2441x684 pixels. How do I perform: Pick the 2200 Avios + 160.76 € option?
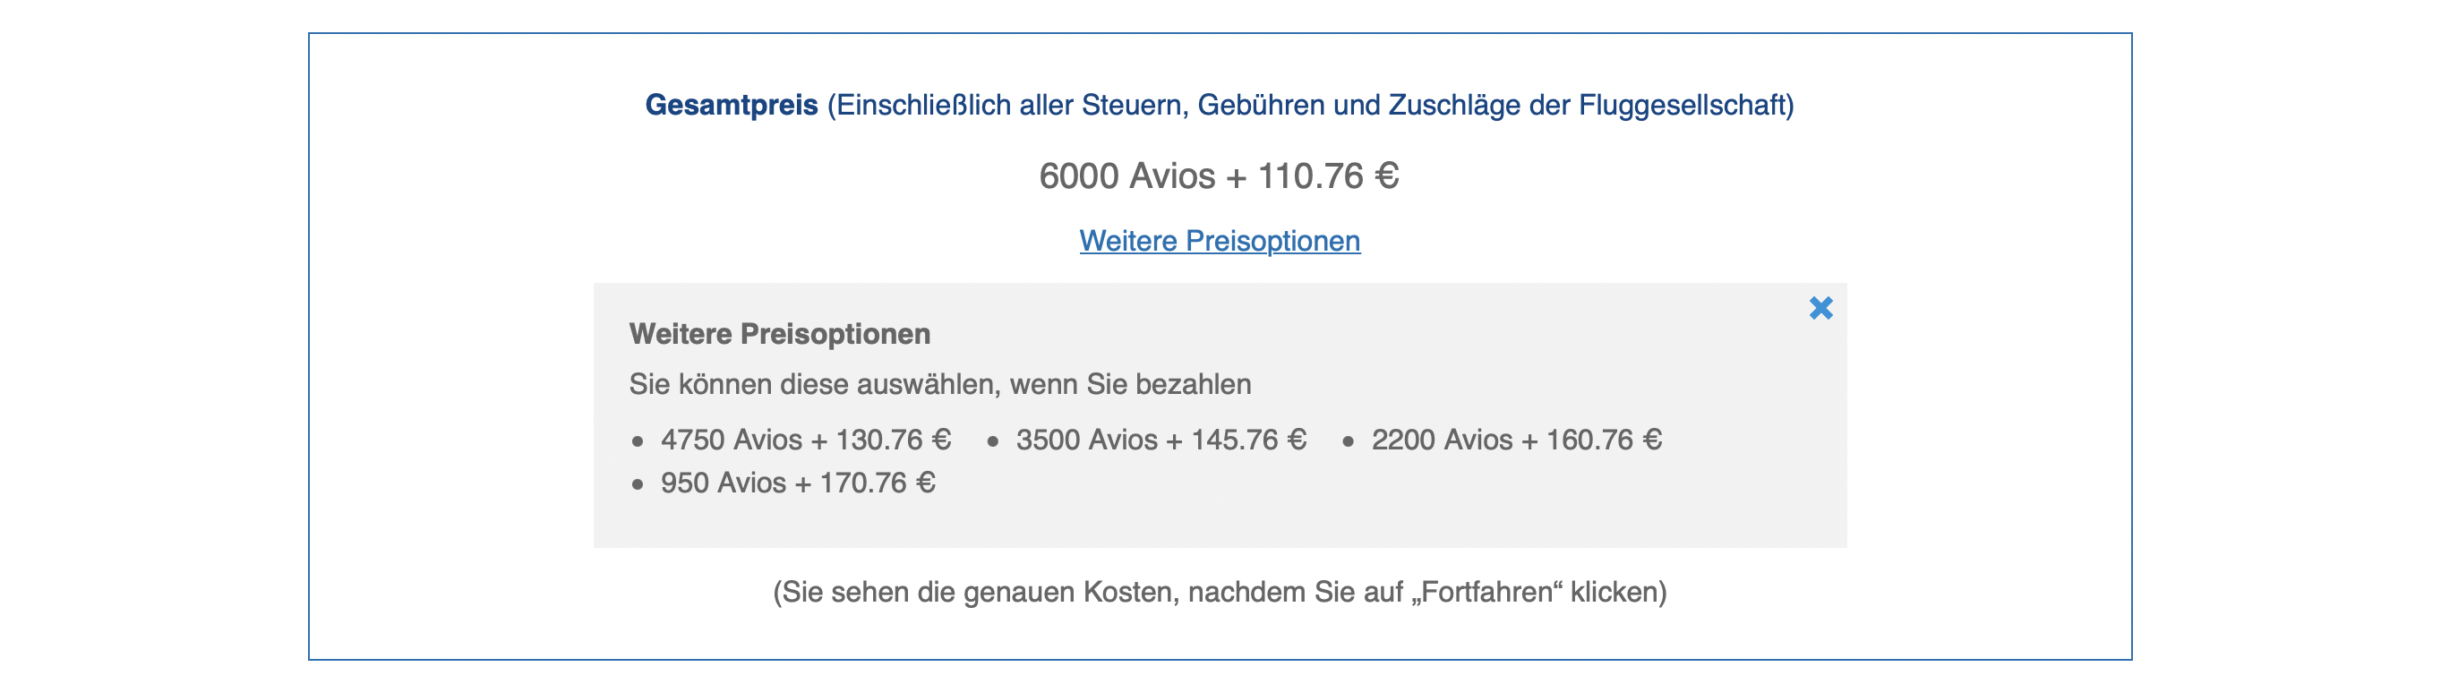pyautogui.click(x=1516, y=440)
